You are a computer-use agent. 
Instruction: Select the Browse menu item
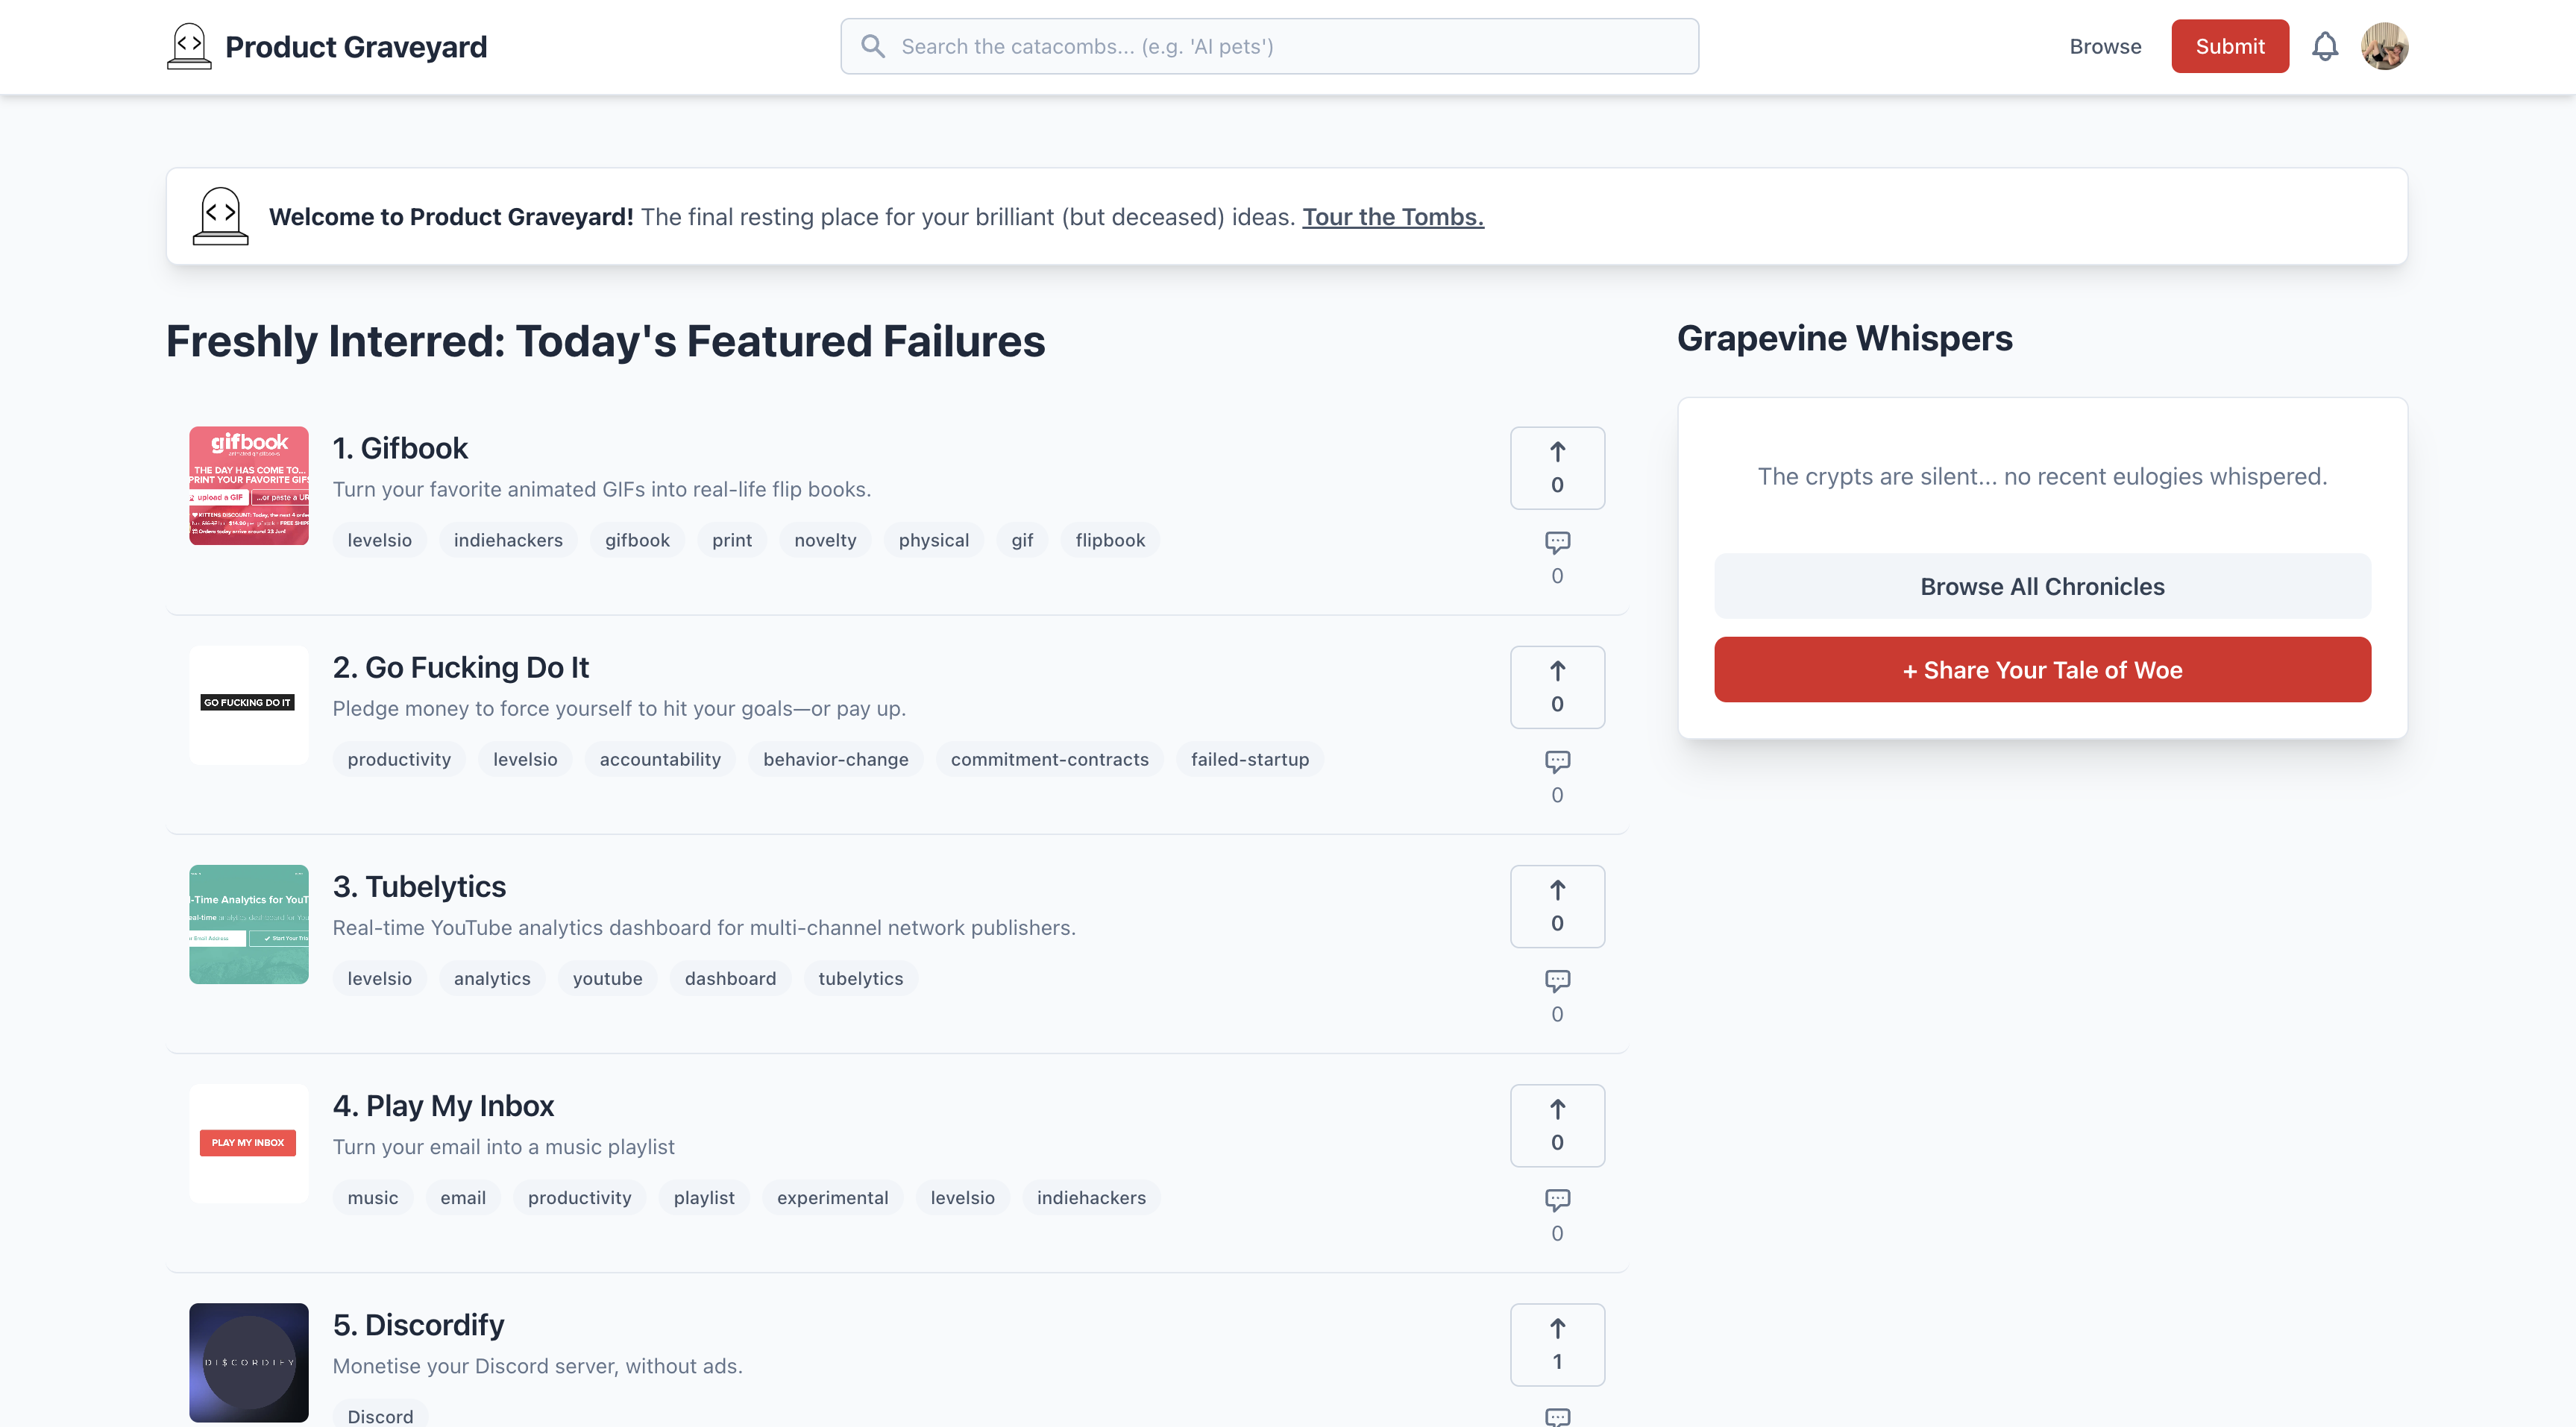[x=2105, y=46]
